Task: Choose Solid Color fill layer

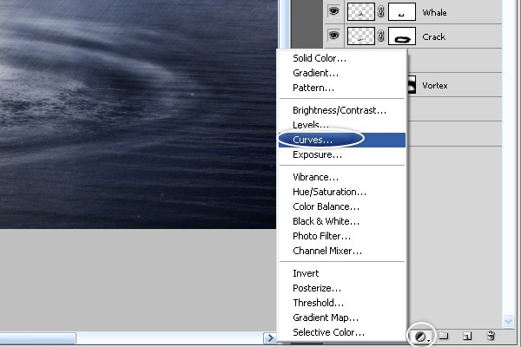Action: [x=342, y=58]
